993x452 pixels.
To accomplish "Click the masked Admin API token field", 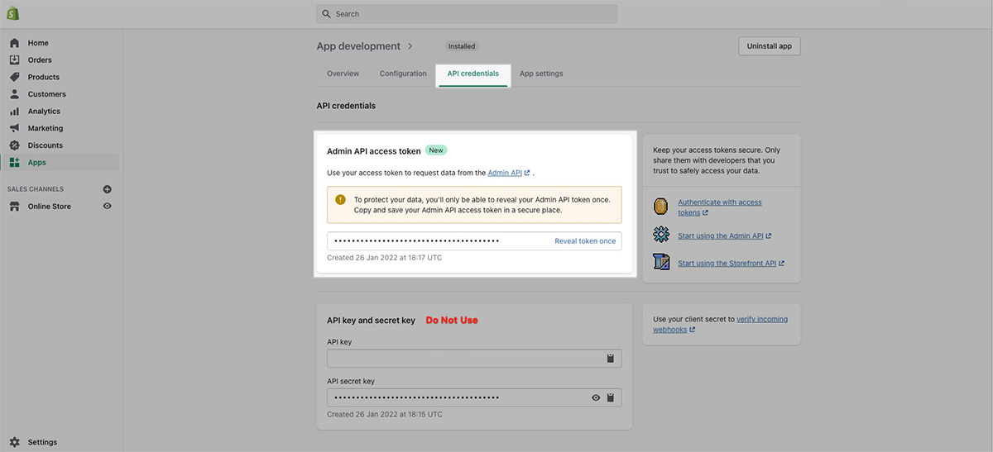I will (x=474, y=241).
